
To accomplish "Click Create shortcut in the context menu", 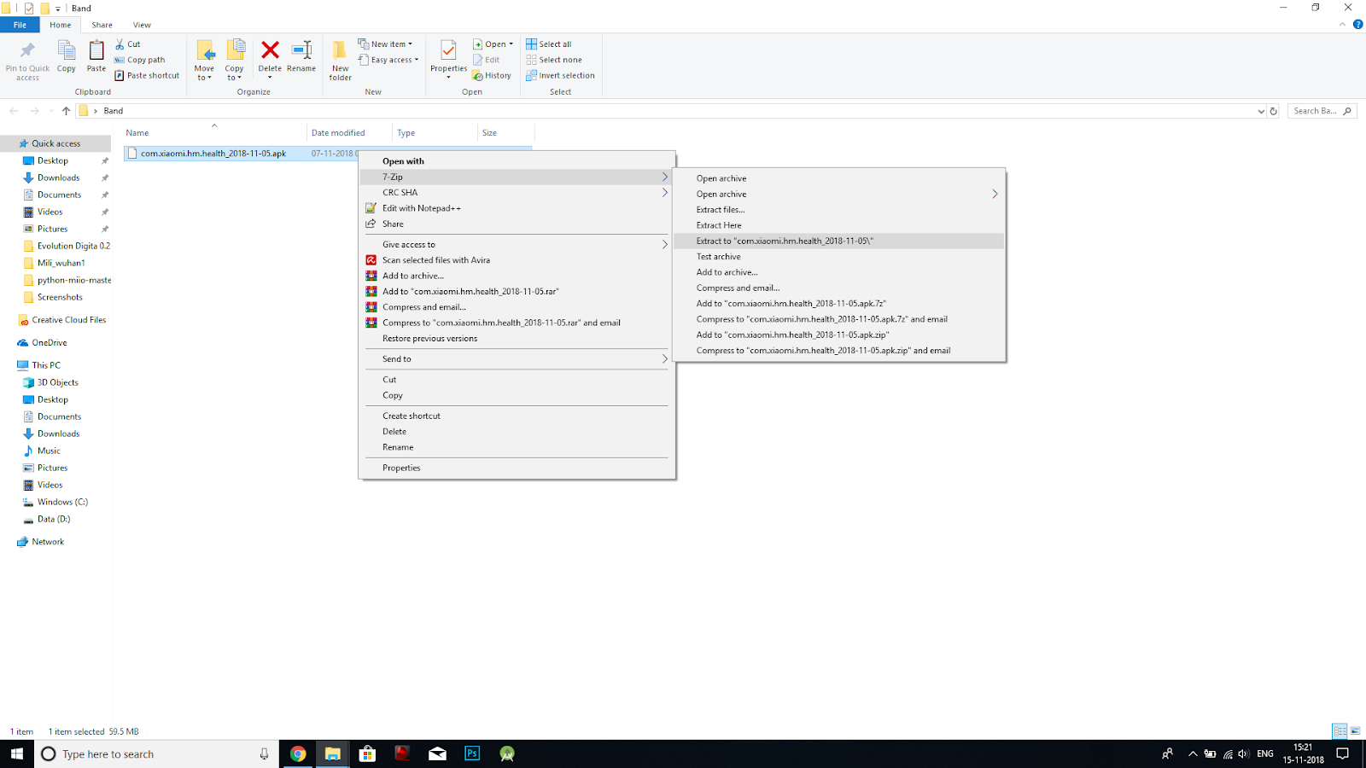I will [x=517, y=416].
